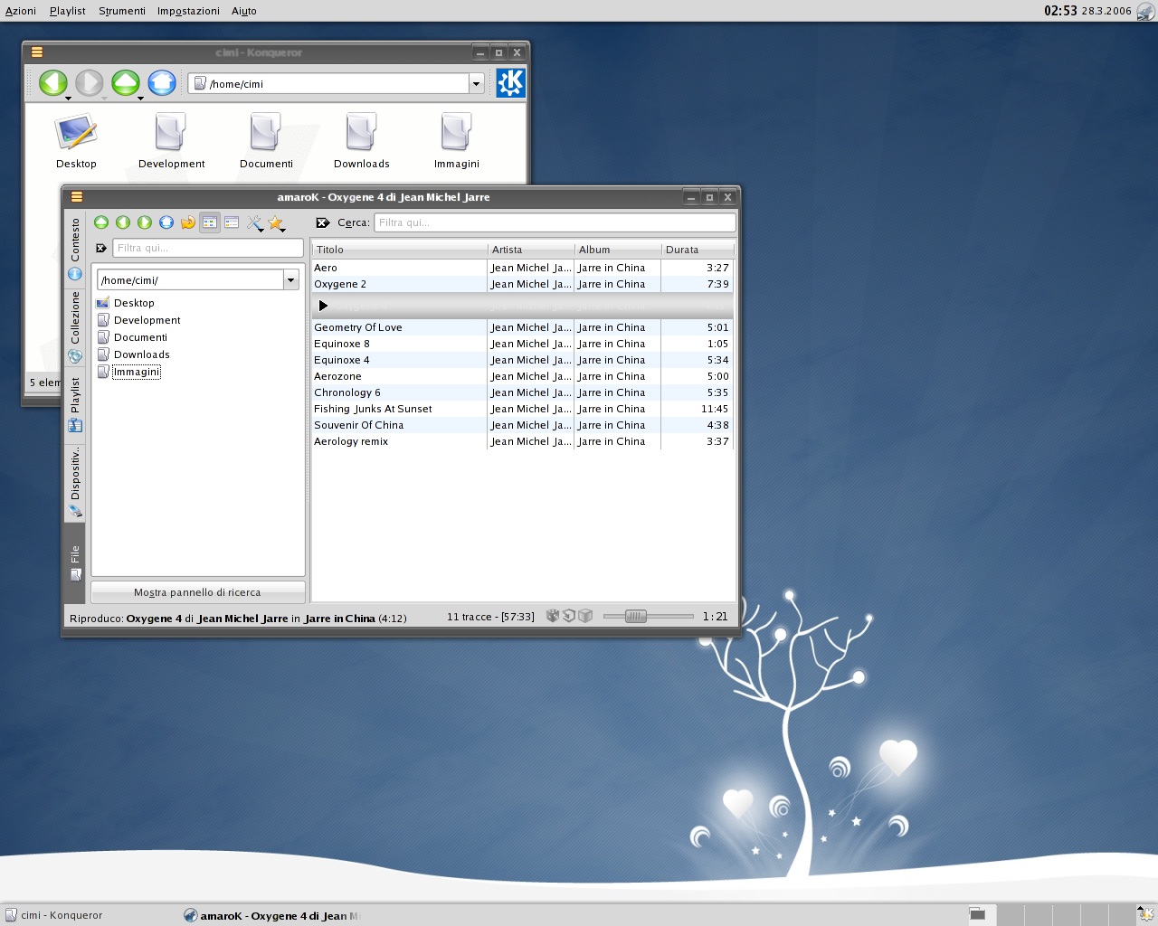Viewport: 1158px width, 926px height.
Task: Sort playlist by the Artista column header
Action: pyautogui.click(x=530, y=250)
